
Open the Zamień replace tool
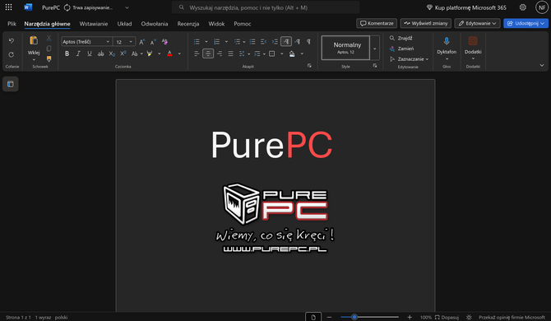(401, 49)
